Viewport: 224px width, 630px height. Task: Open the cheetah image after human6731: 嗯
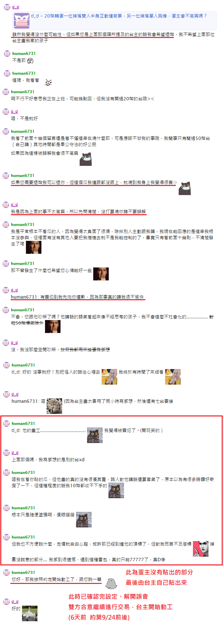coord(54,406)
